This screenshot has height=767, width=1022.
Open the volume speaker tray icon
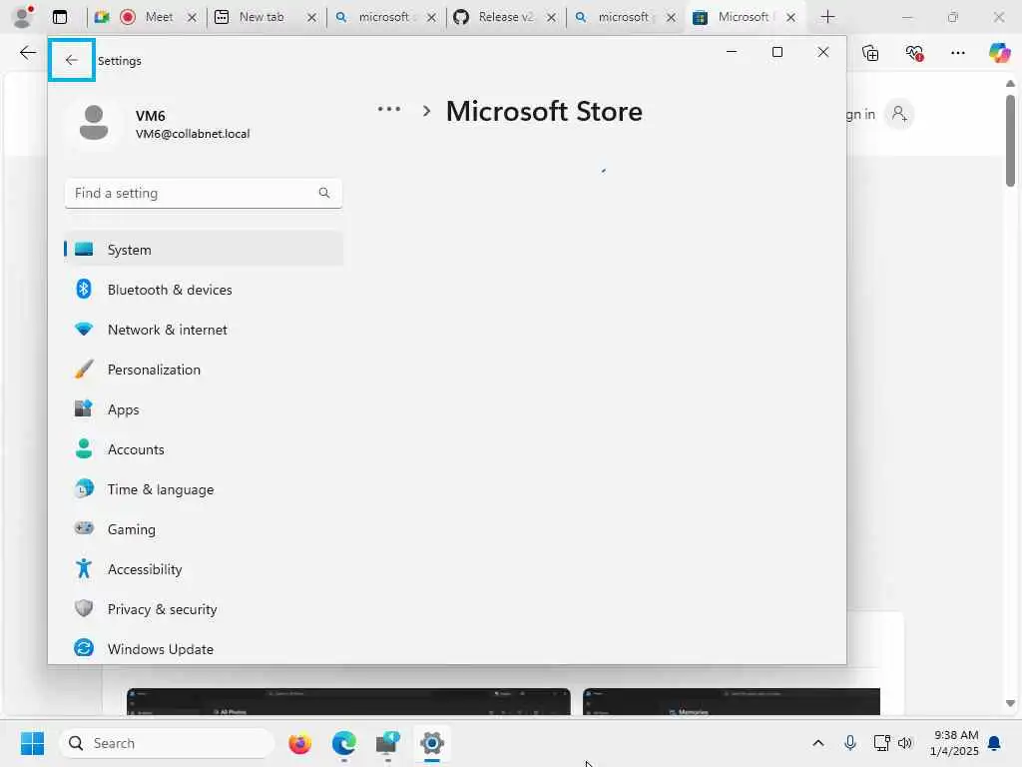tap(904, 743)
